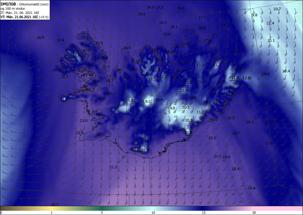Click the 15.4 value on the map
This screenshot has height=215, width=303.
tap(95, 81)
